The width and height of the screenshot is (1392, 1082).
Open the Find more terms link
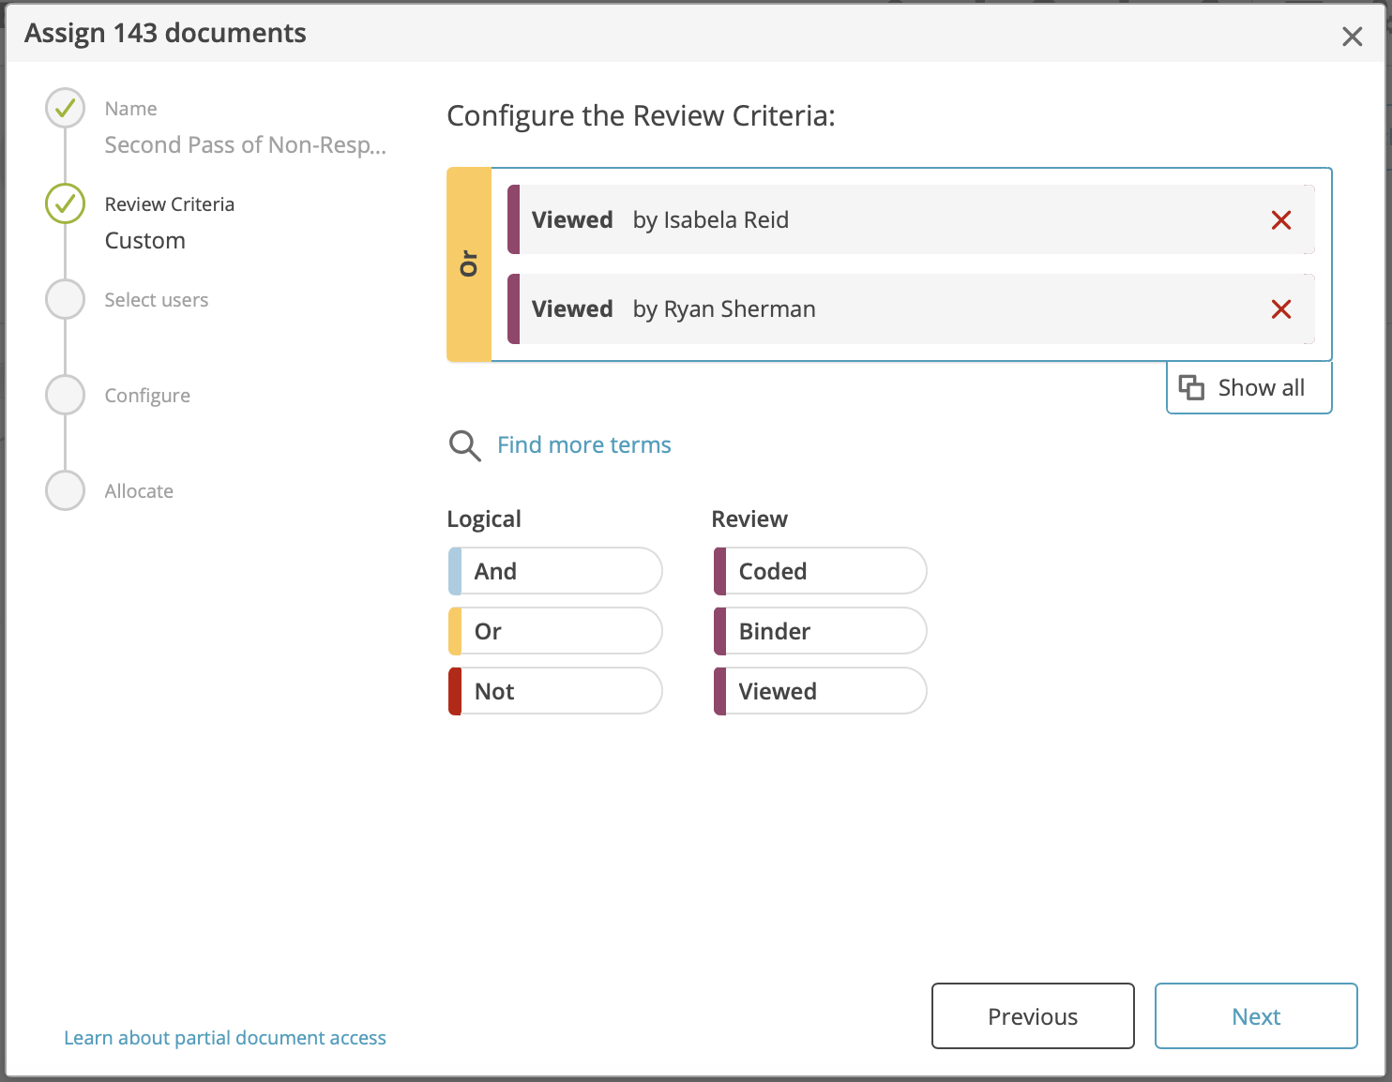tap(583, 445)
